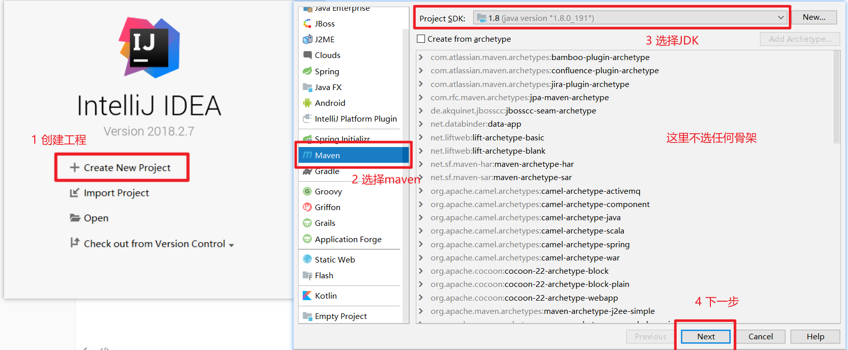Open the Project SDK dropdown arrow
Screen dimensions: 848x350
click(781, 18)
